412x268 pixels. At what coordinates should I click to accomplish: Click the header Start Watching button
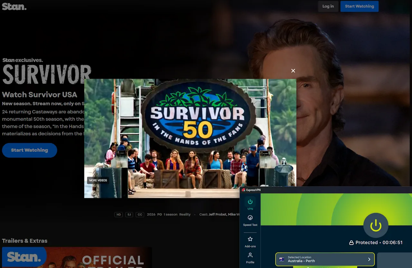pos(359,6)
